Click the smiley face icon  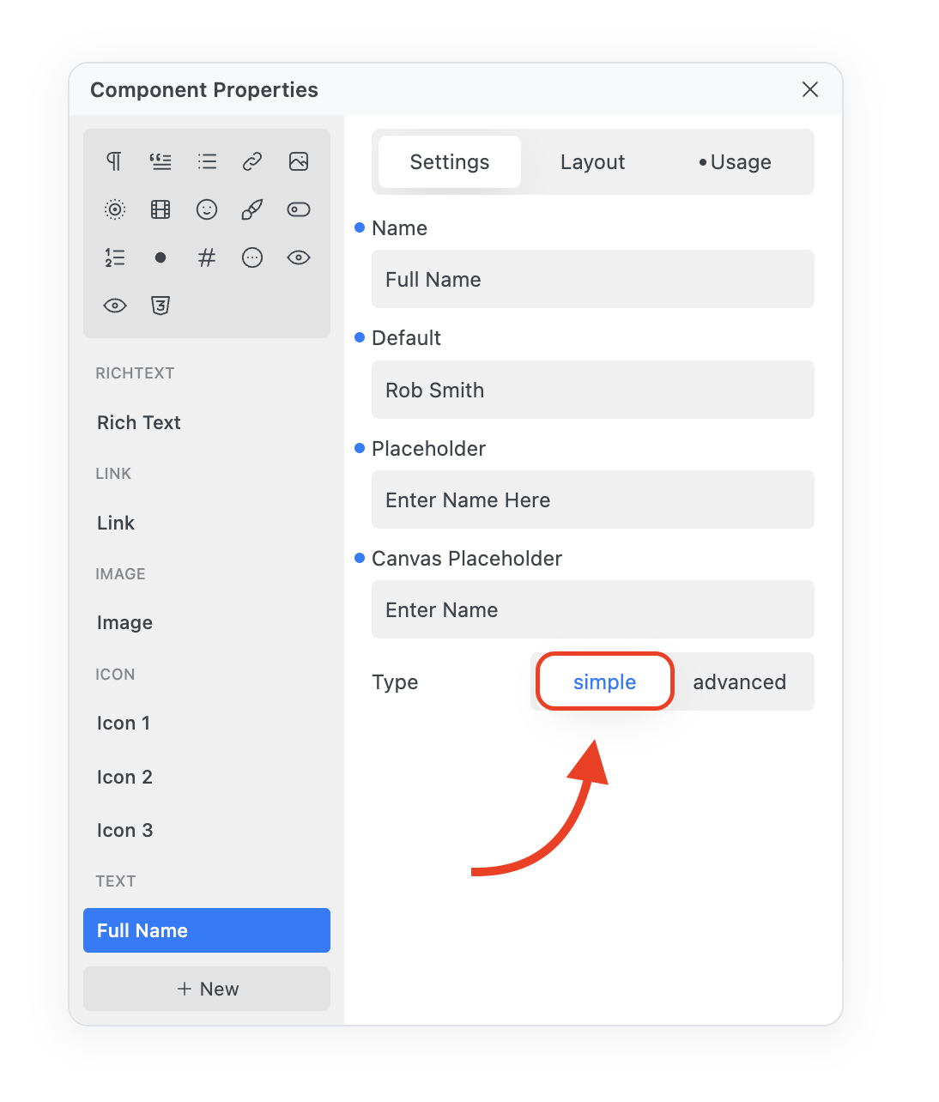[x=207, y=209]
